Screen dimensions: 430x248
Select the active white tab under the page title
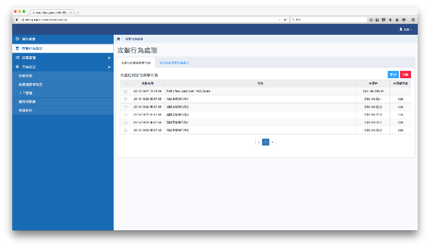click(136, 63)
